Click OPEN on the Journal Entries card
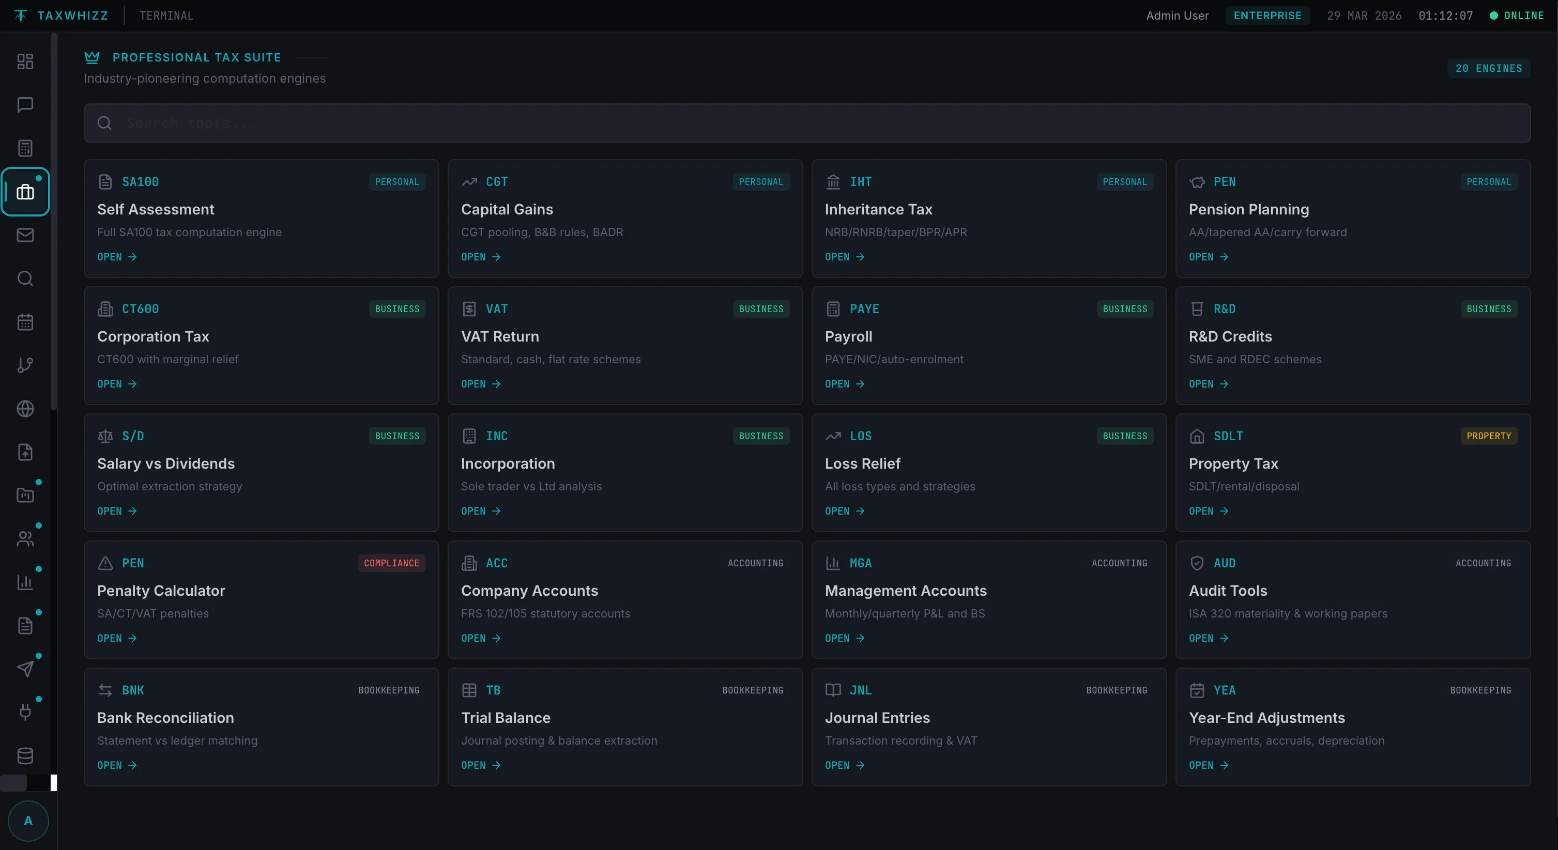The image size is (1558, 850). [x=845, y=765]
